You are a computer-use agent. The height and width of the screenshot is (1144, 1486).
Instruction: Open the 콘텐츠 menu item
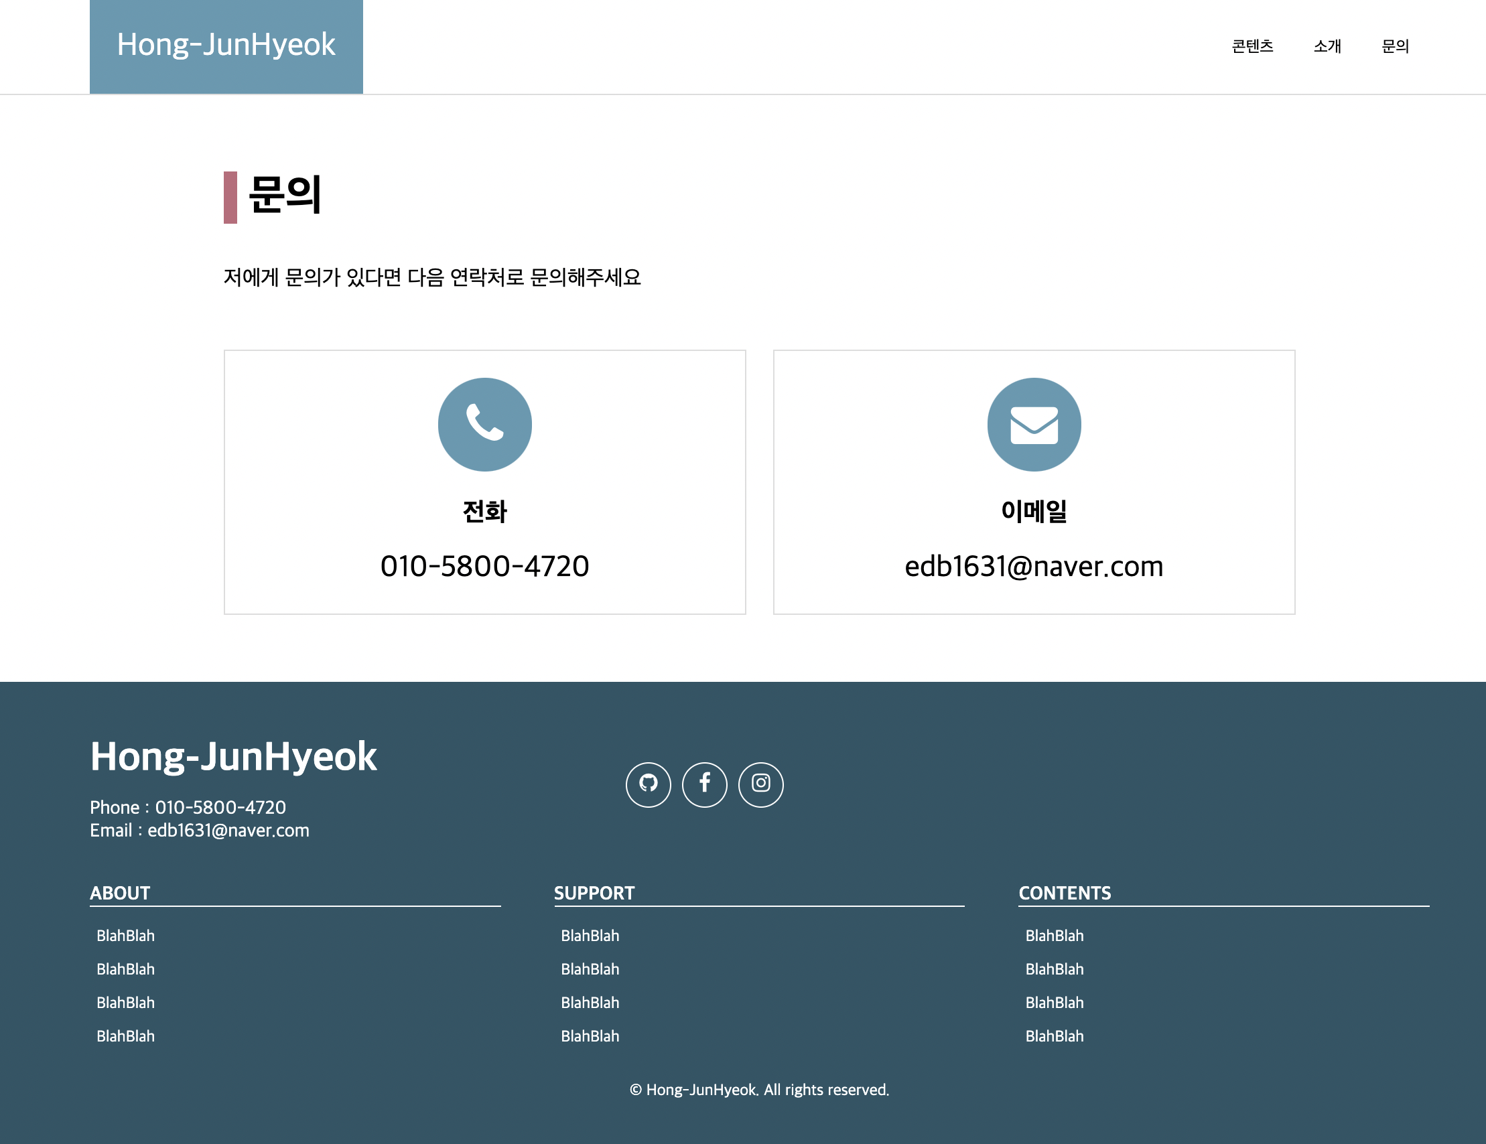coord(1252,46)
